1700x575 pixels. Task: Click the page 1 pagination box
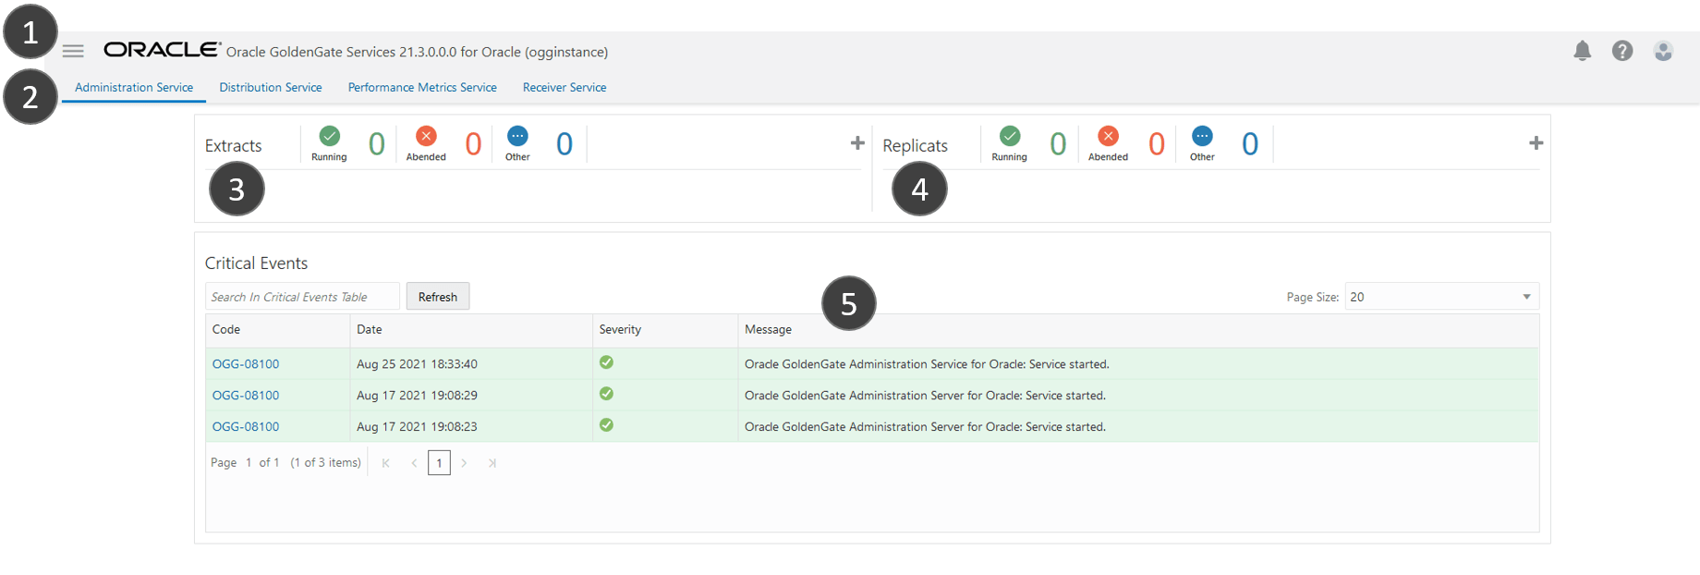click(x=439, y=463)
